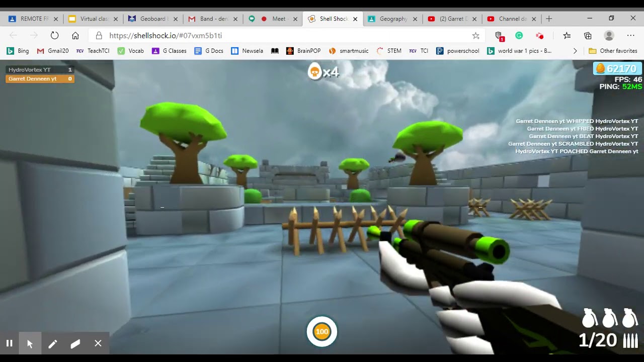Open the powerschool bookmark
The image size is (644, 362).
coord(457,51)
